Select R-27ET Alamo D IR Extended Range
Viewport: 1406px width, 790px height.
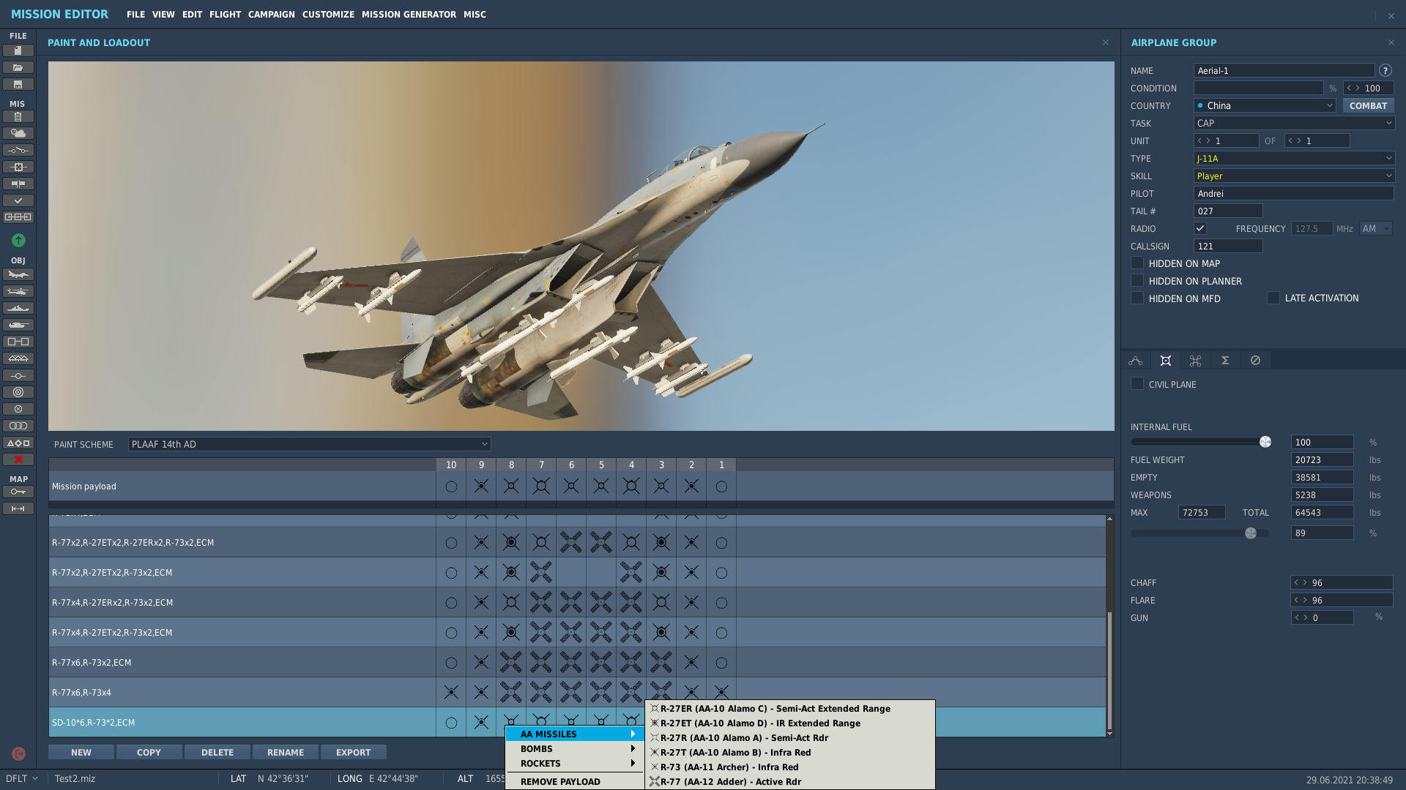[789, 723]
